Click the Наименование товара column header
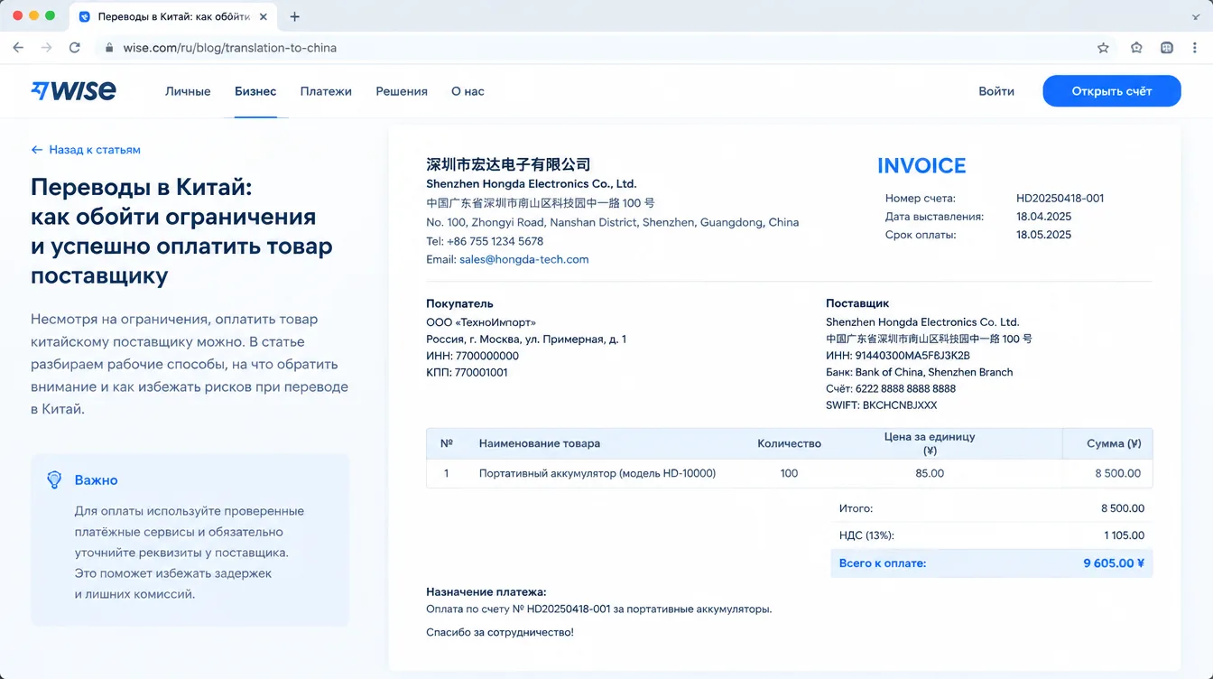This screenshot has width=1213, height=679. pyautogui.click(x=540, y=443)
